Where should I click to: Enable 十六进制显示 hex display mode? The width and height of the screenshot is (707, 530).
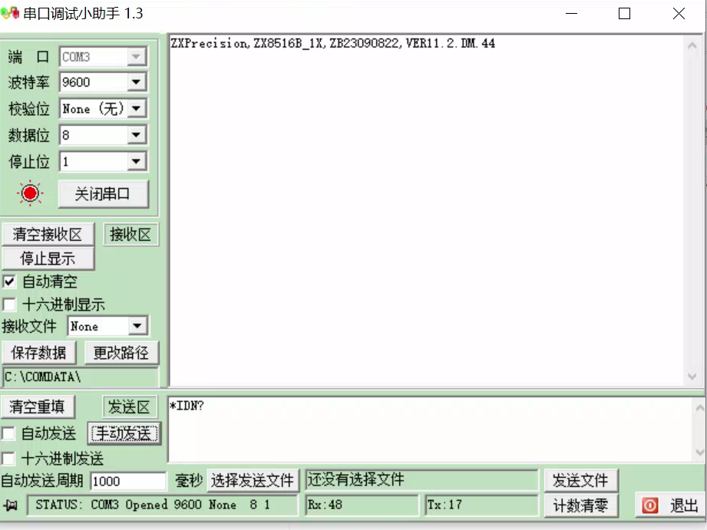[9, 305]
